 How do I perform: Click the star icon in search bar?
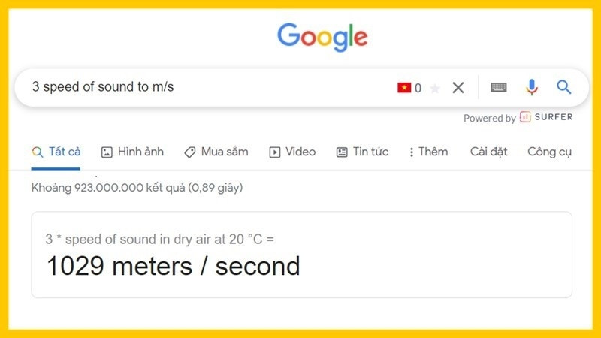click(435, 88)
